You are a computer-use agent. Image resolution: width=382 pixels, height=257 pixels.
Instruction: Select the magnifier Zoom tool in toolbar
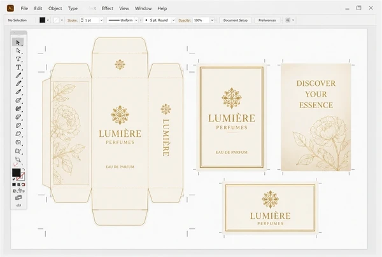(x=18, y=160)
